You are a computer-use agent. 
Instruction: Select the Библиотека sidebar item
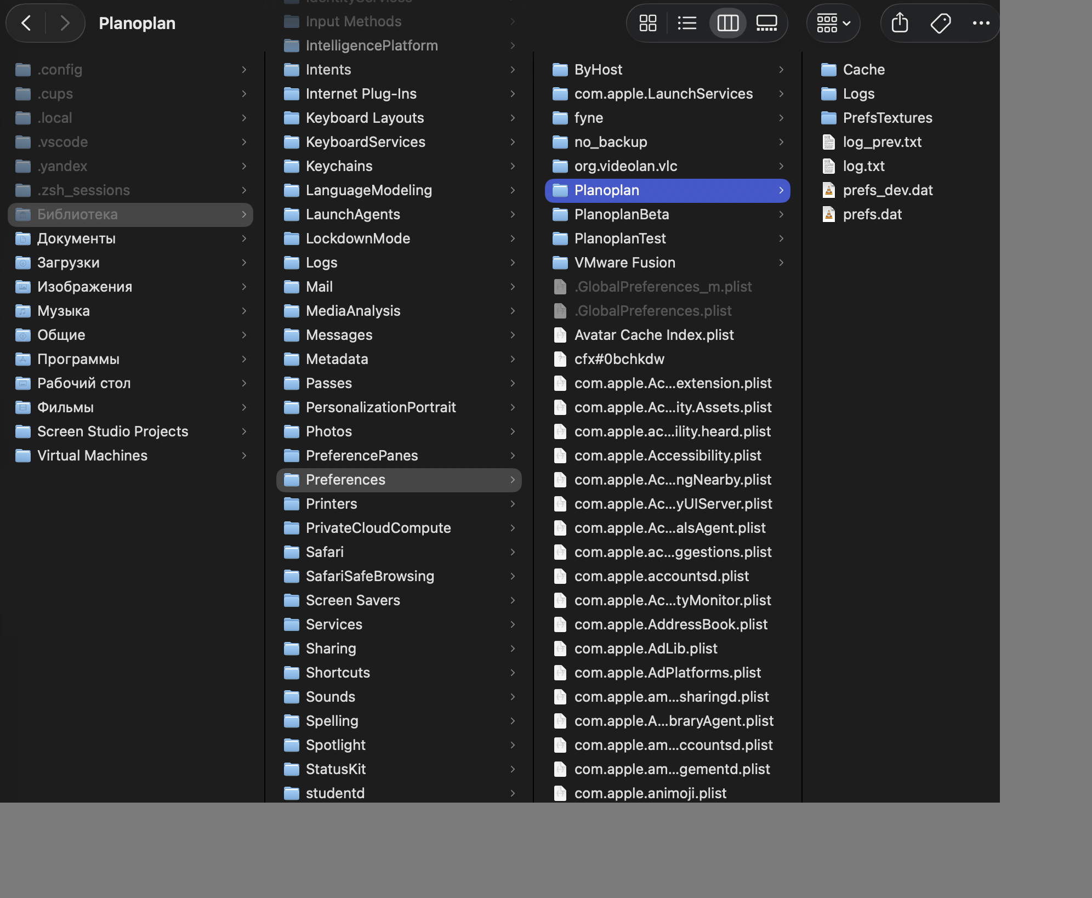(77, 214)
